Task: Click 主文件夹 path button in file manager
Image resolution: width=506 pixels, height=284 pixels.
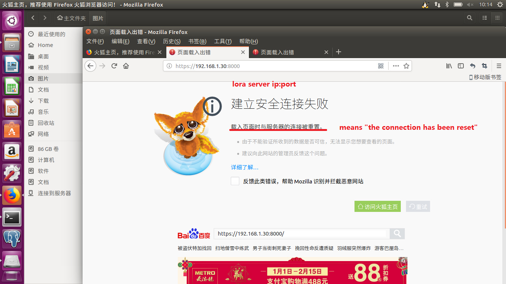Action: click(71, 18)
